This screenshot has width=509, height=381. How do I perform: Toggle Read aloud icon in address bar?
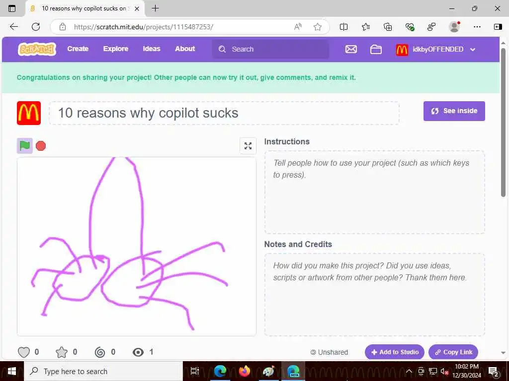coord(298,27)
